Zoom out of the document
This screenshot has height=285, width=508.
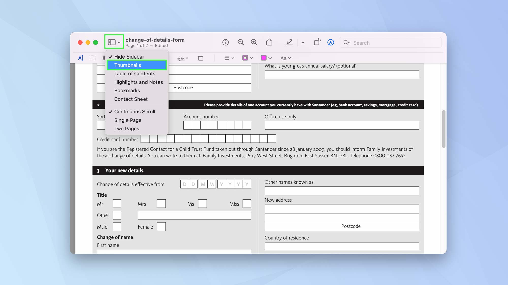(241, 42)
